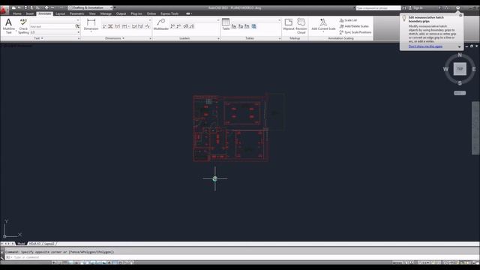Switch to the Manage tab
Image resolution: width=480 pixels, height=270 pixels.
pos(106,13)
